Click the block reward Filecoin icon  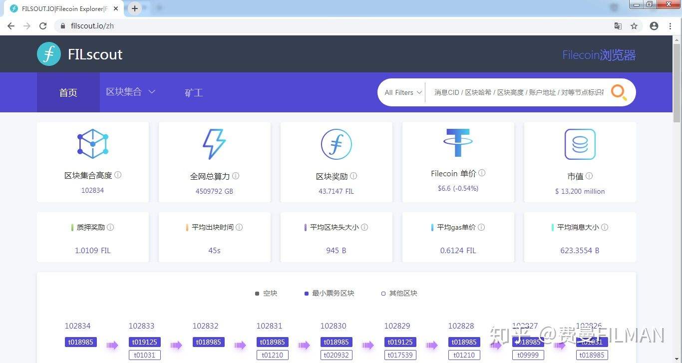point(336,144)
